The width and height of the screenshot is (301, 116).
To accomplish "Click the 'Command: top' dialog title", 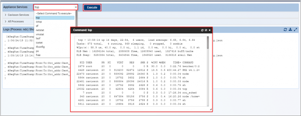I will pyautogui.click(x=83, y=30).
